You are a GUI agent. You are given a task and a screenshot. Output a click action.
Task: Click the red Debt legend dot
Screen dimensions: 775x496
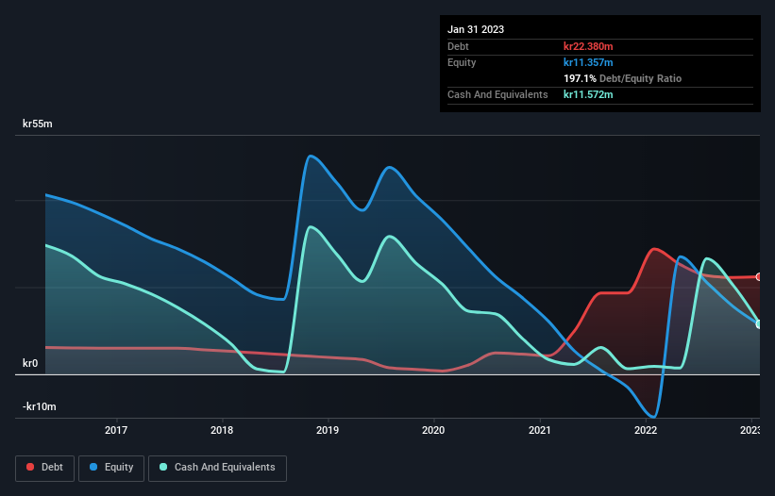coord(30,467)
